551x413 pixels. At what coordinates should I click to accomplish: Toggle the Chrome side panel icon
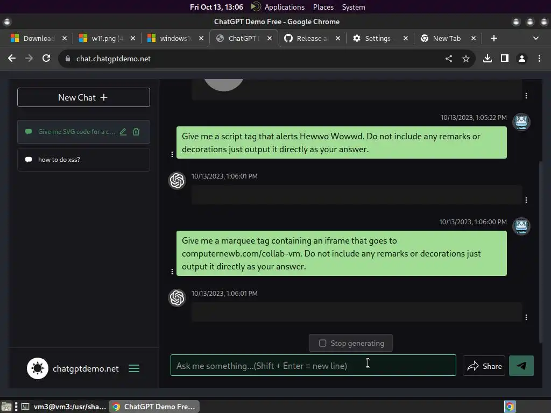505,58
